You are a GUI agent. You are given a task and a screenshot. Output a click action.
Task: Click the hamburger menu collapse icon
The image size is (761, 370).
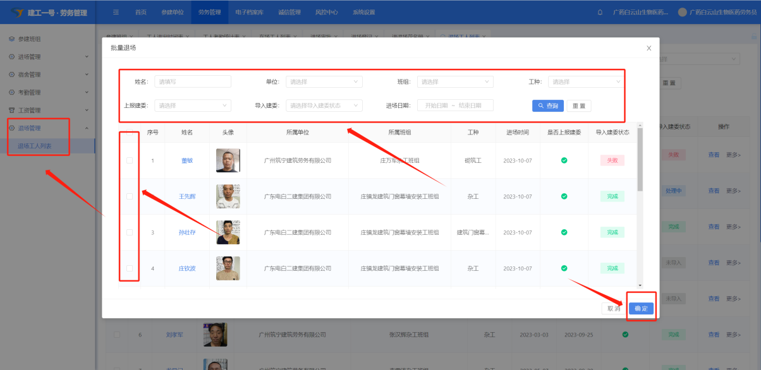pos(116,12)
